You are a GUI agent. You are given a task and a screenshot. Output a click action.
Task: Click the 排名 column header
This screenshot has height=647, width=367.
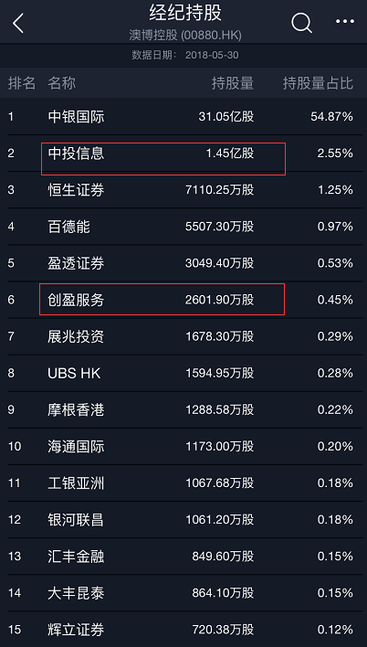21,83
